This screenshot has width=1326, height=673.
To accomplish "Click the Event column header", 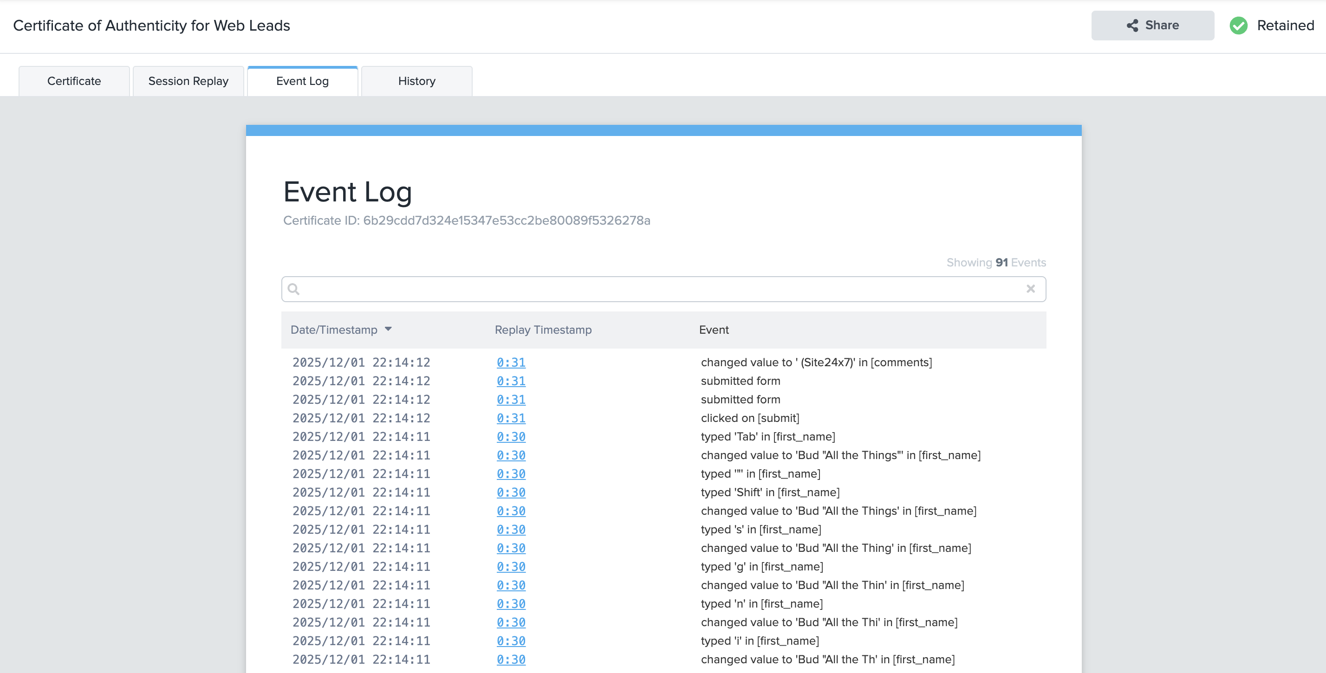I will click(x=714, y=330).
